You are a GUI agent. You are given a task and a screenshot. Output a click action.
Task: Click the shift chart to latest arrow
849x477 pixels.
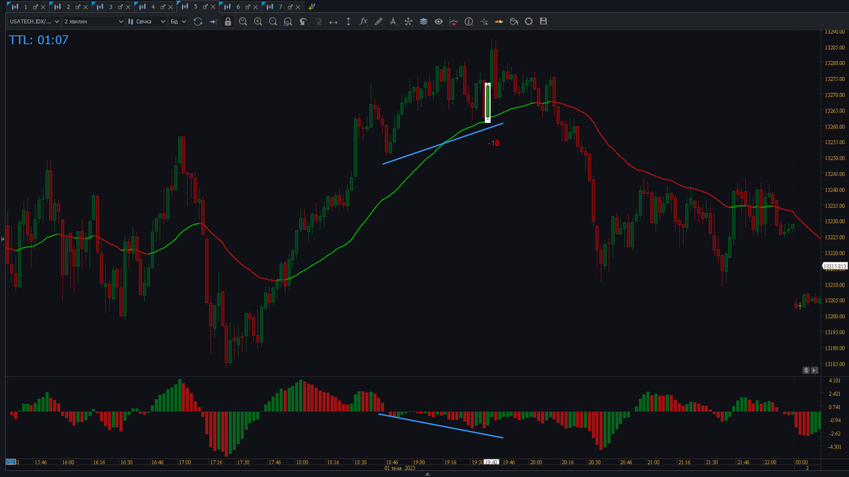point(213,22)
